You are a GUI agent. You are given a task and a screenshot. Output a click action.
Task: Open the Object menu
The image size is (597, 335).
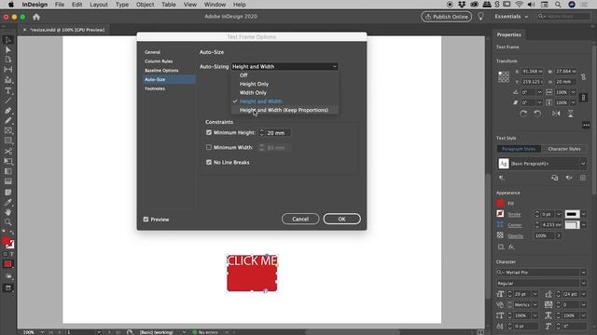[146, 5]
